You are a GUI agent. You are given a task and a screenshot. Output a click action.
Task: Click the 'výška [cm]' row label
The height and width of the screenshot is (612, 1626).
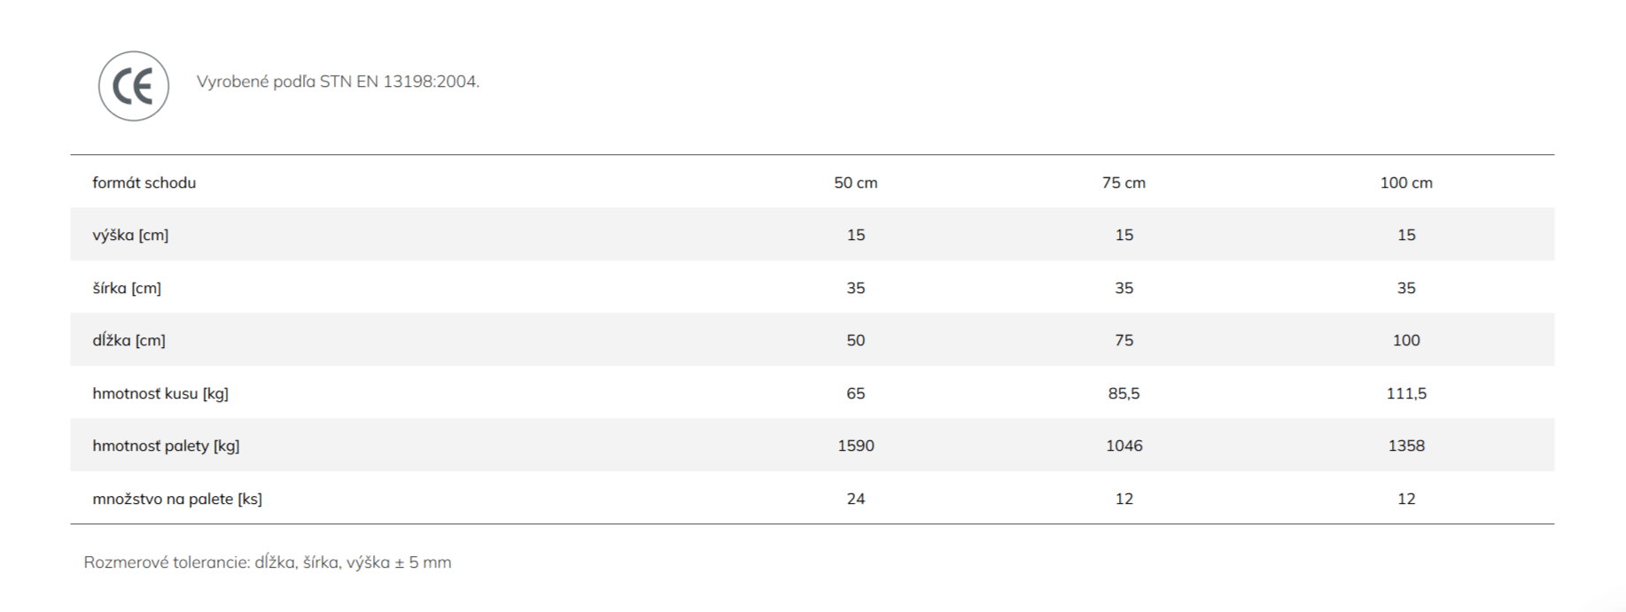130,235
